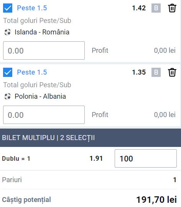Click football icon beside Polonia - Albania
This screenshot has height=207, width=181.
point(8,96)
